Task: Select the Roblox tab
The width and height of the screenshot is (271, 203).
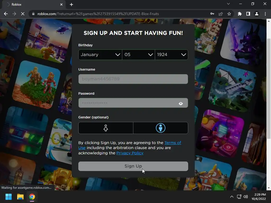Action: tap(34, 4)
